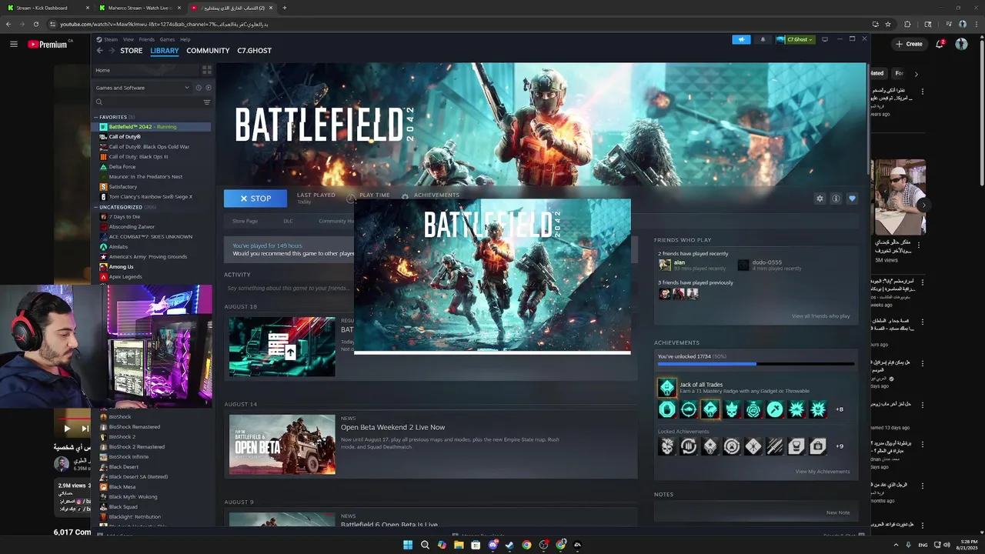This screenshot has height=554, width=985.
Task: Open C7.GHOST profile tab
Action: (x=254, y=51)
